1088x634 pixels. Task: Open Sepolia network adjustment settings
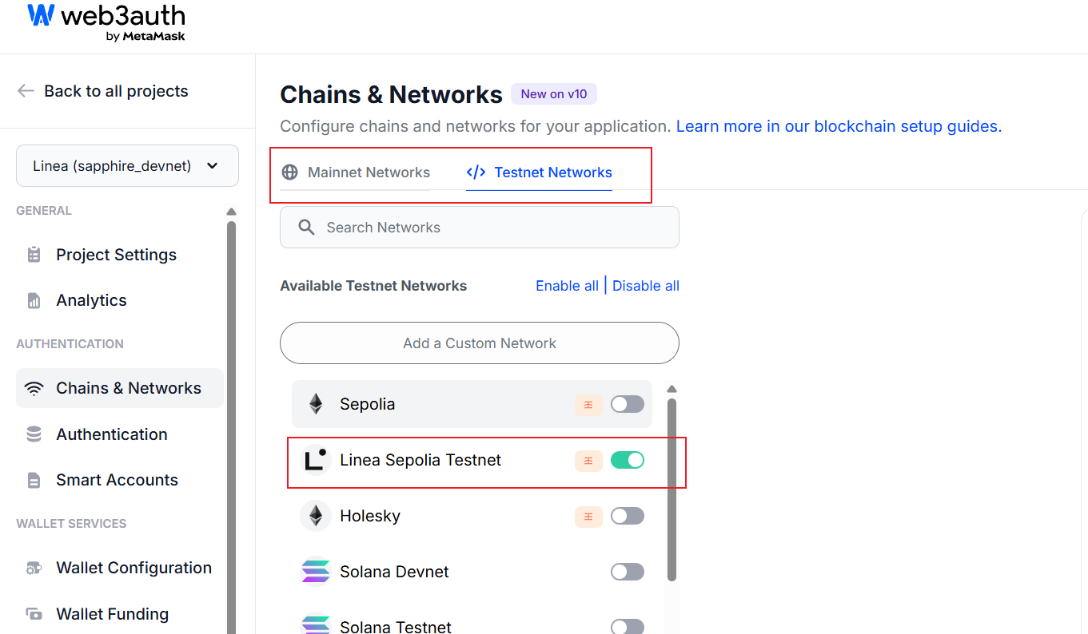pos(588,405)
